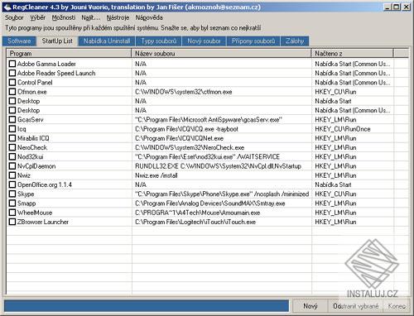Click the Konec button

pyautogui.click(x=397, y=306)
